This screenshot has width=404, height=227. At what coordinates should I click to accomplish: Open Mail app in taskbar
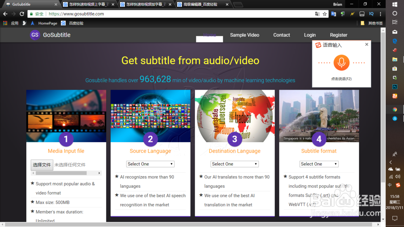[395, 32]
